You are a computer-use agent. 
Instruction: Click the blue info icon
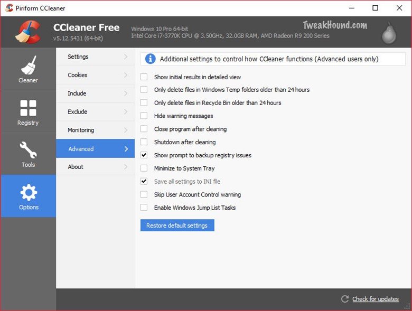(151, 59)
